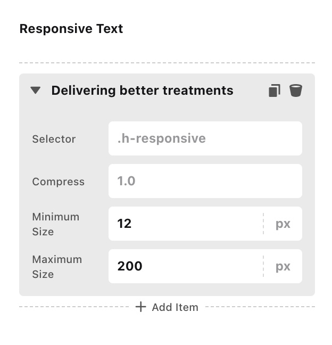Delete the Delivering better treatments item
The height and width of the screenshot is (345, 332).
(x=296, y=91)
